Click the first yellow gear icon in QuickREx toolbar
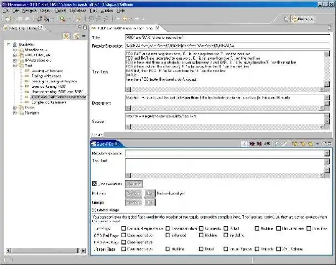Viewport: 336px width, 265px height. click(295, 143)
